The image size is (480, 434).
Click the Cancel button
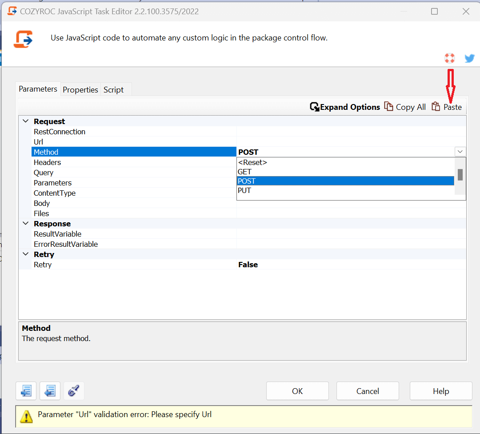coord(368,391)
